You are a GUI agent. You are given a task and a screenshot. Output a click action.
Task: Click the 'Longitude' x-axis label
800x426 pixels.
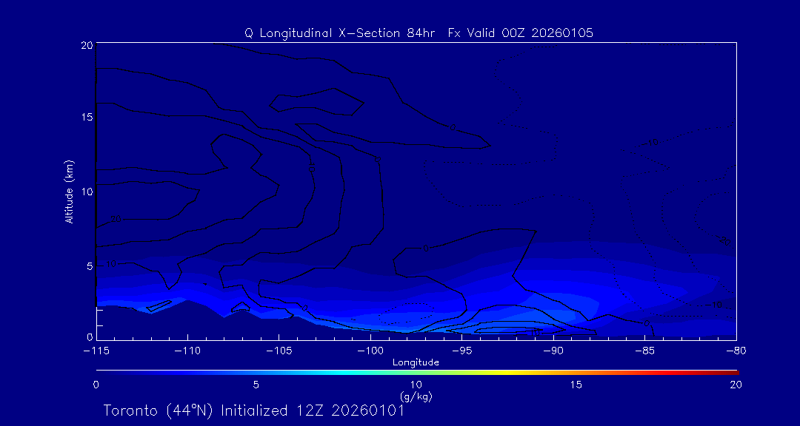(x=416, y=363)
